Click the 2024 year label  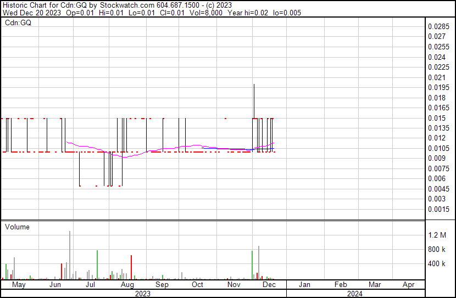point(355,294)
